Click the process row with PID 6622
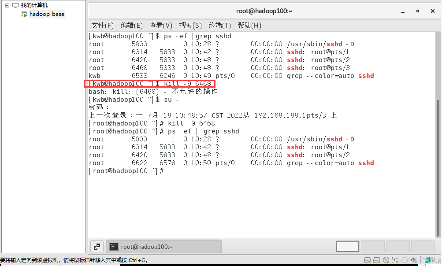This screenshot has height=266, width=442. coord(231,163)
